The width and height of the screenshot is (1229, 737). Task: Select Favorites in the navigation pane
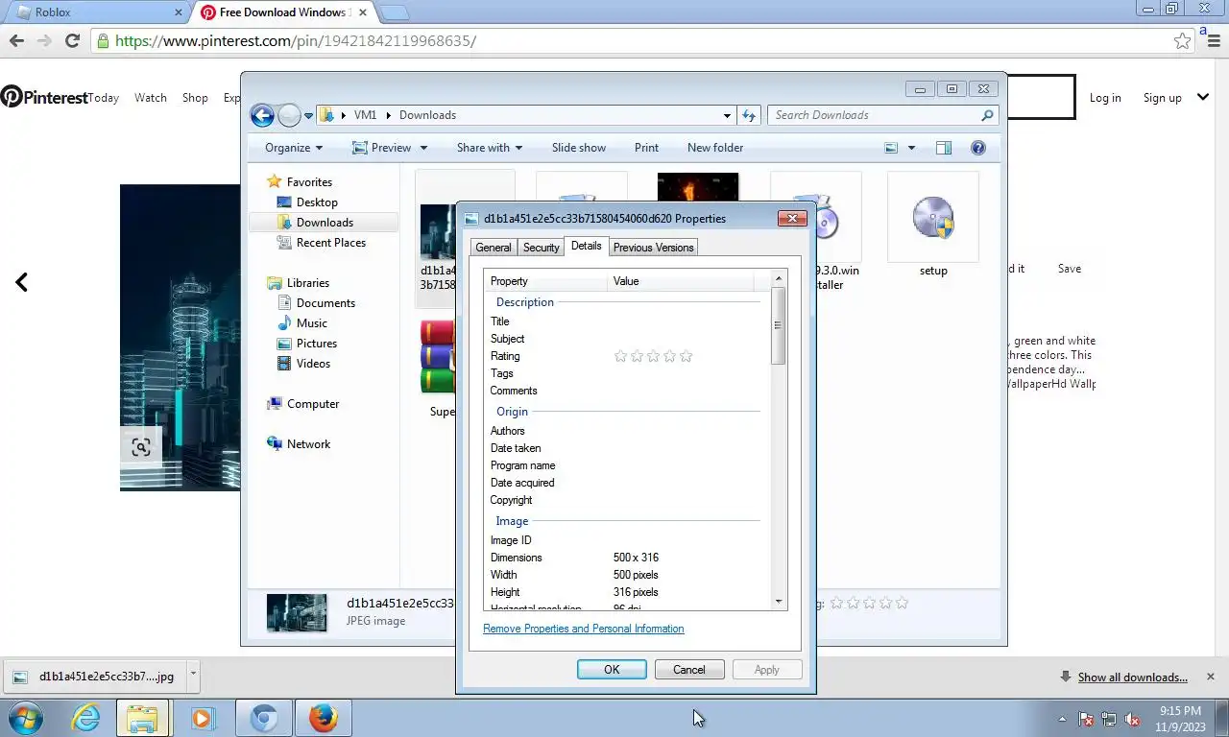coord(309,182)
